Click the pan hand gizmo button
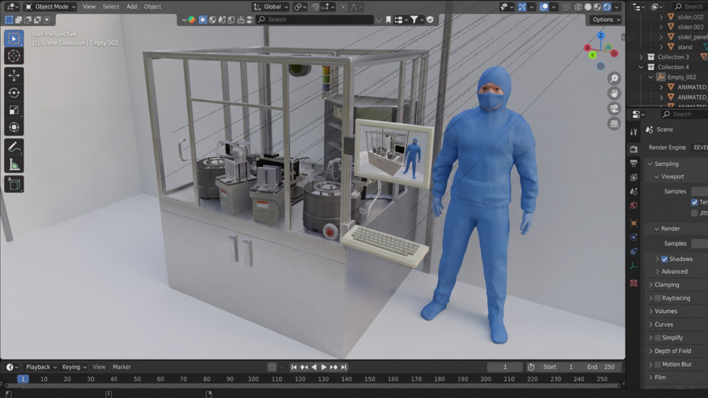This screenshot has height=398, width=708. [x=614, y=94]
